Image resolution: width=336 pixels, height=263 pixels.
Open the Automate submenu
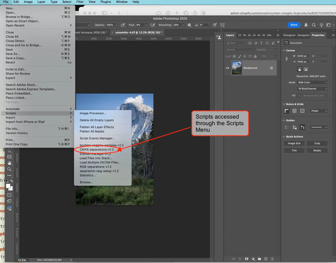click(38, 109)
